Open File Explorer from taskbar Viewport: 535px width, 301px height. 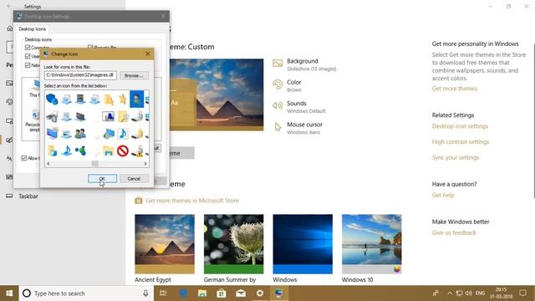click(202, 293)
